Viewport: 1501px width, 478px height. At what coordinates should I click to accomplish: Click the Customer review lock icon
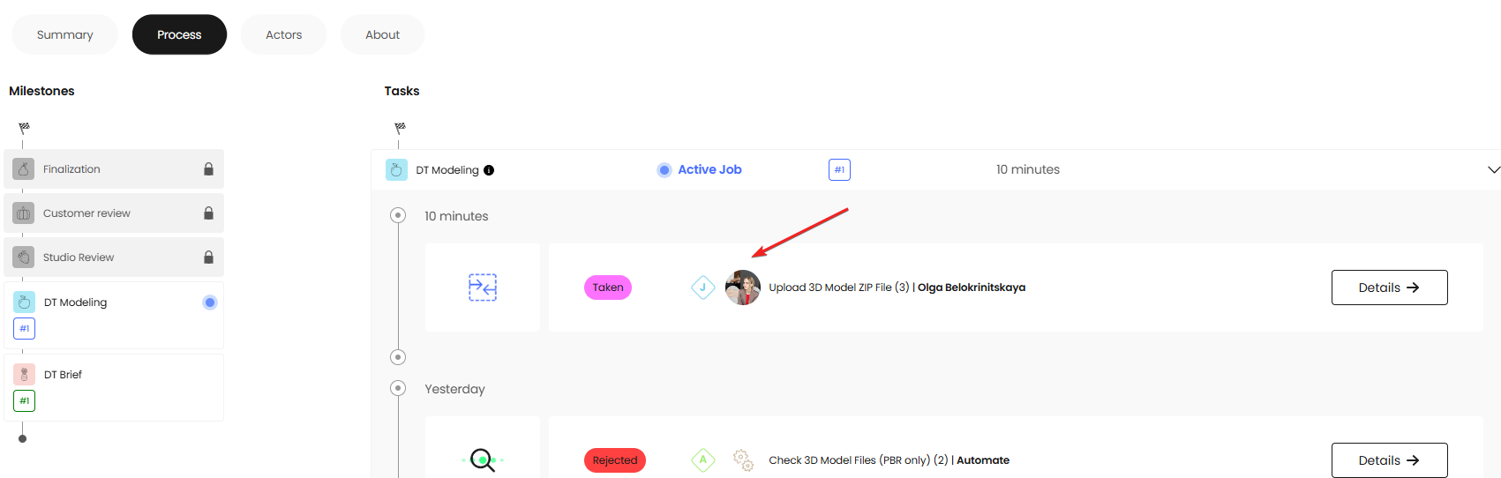coord(208,213)
